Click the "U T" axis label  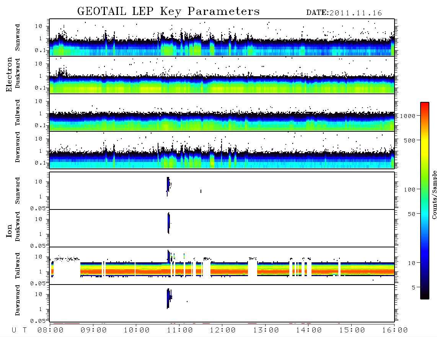tap(19, 330)
